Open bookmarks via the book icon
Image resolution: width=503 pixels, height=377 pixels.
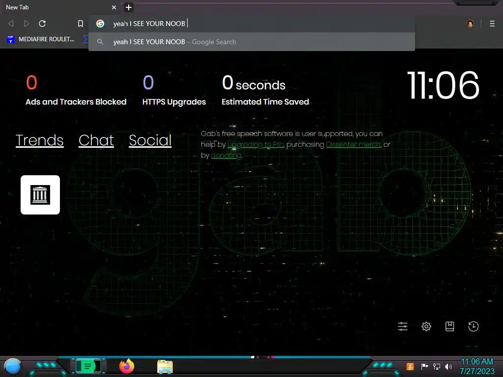(x=450, y=326)
